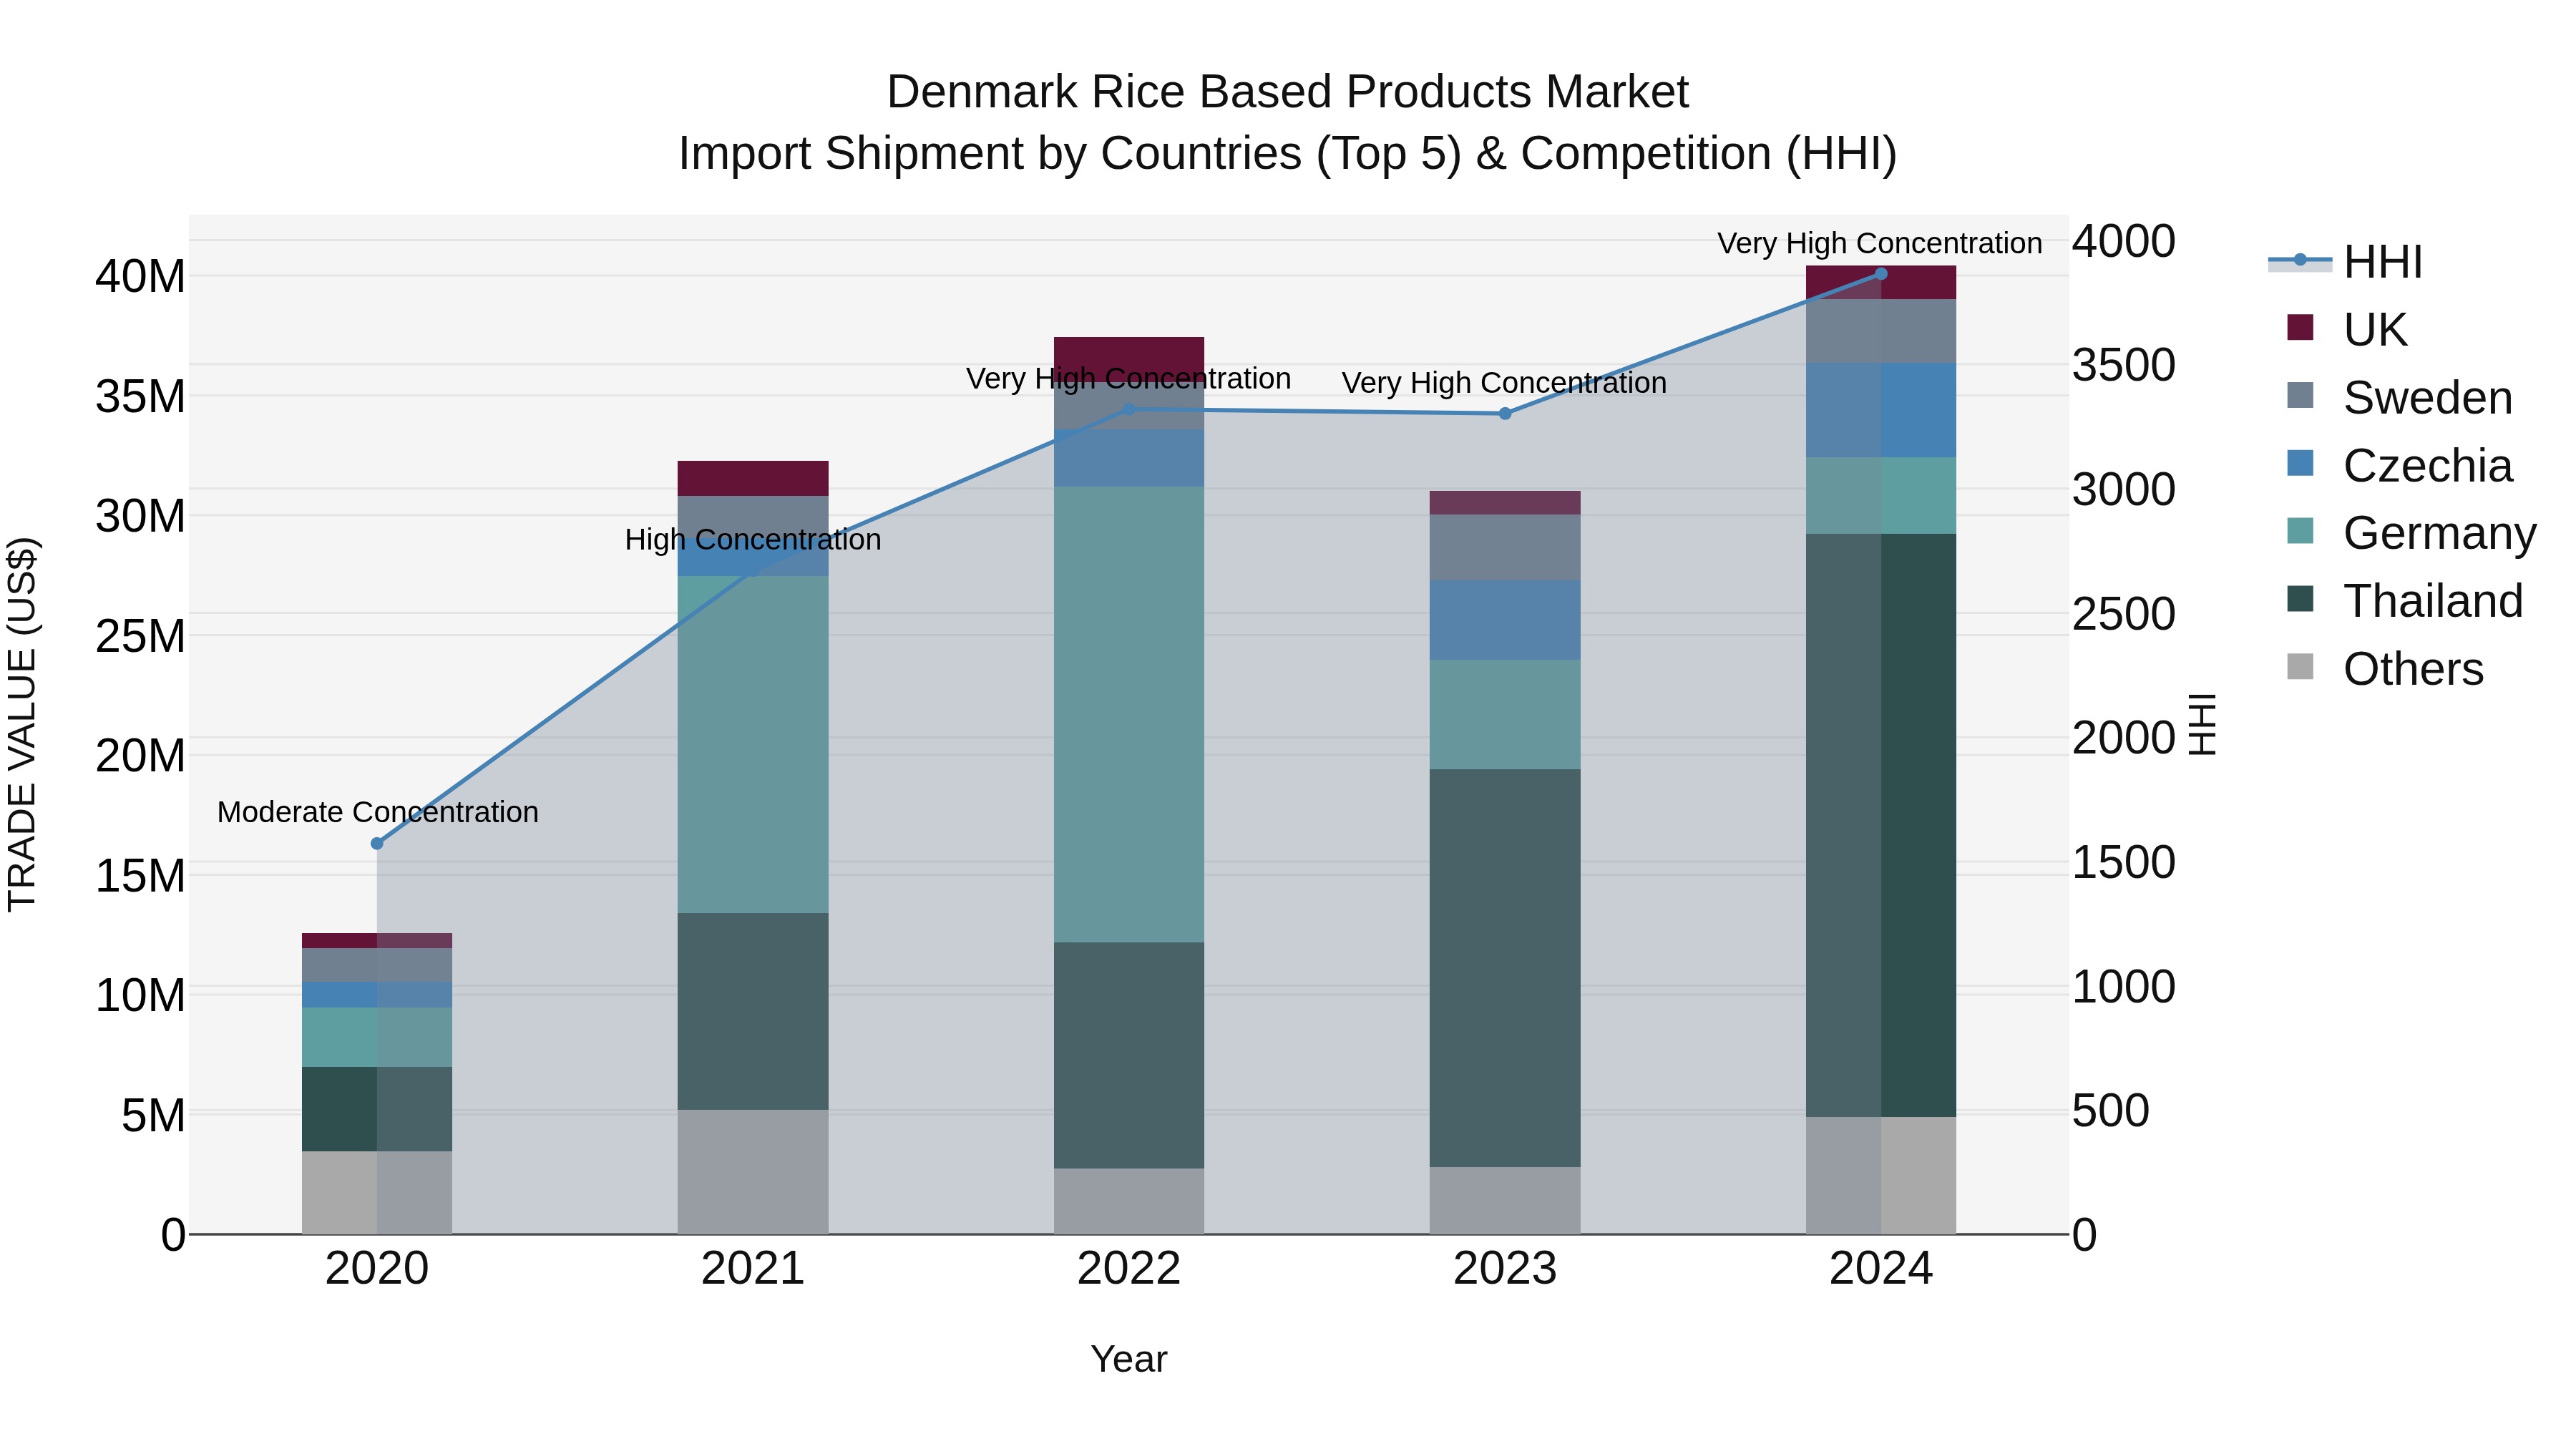The image size is (2576, 1449).
Task: Click the right-side 'HHI' axis title
Action: click(2203, 724)
